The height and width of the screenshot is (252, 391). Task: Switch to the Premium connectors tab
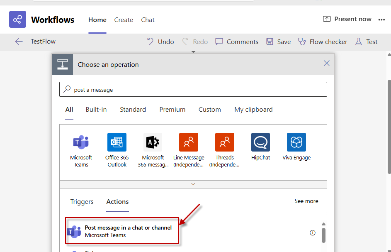tap(172, 110)
